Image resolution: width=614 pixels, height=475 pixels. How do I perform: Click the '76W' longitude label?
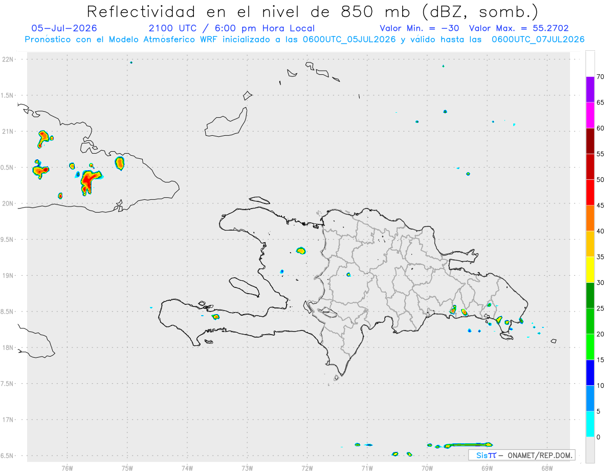[67, 468]
